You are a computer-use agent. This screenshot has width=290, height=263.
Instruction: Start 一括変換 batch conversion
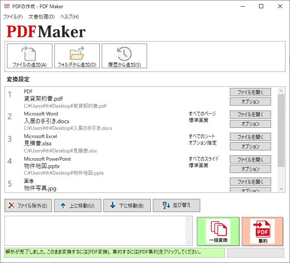(218, 231)
